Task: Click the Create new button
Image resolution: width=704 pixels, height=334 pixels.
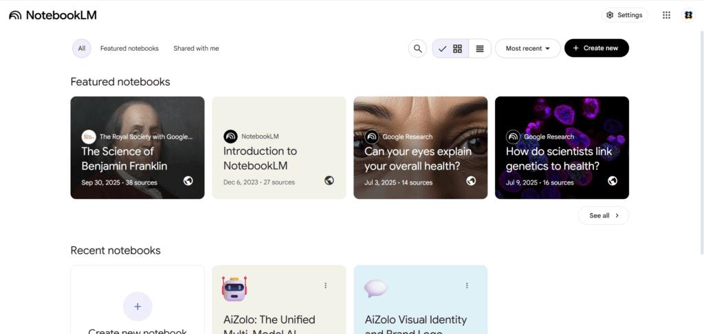Action: 596,49
